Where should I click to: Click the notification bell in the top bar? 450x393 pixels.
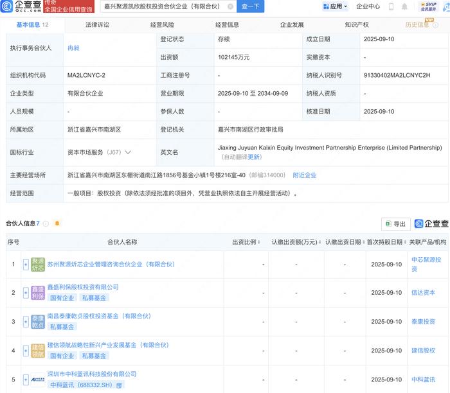click(x=404, y=7)
